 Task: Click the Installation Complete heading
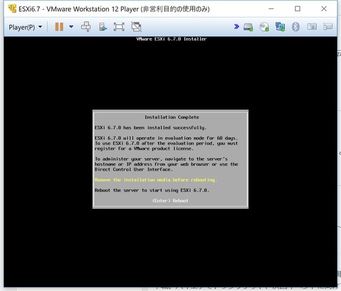tap(172, 117)
